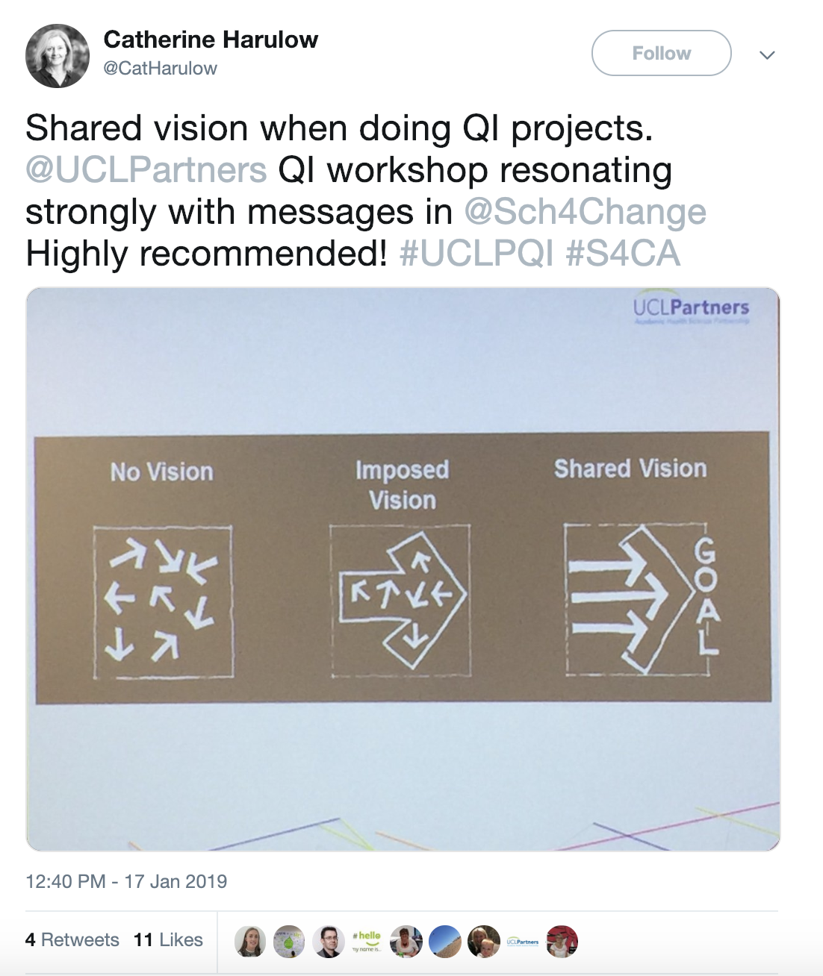Image resolution: width=823 pixels, height=976 pixels.
Task: Open the #UCLPQI hashtag
Action: tap(476, 253)
